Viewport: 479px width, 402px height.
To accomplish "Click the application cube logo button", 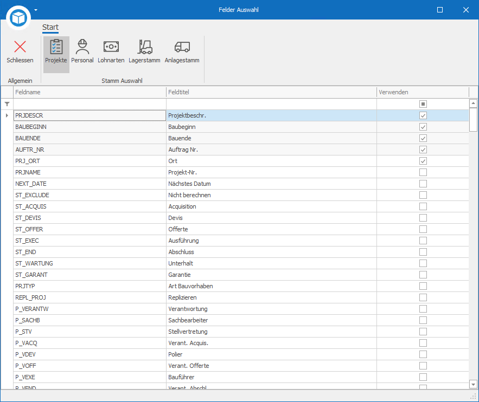I will [18, 18].
